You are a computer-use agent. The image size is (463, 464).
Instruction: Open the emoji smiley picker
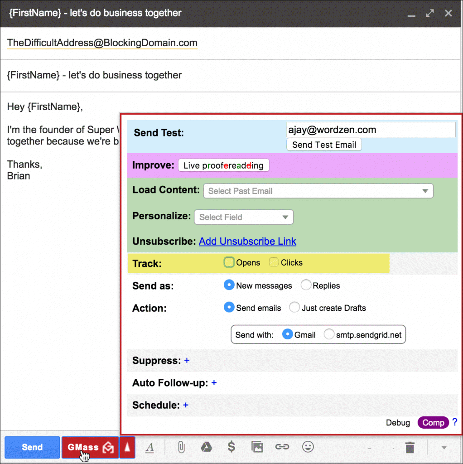[308, 447]
